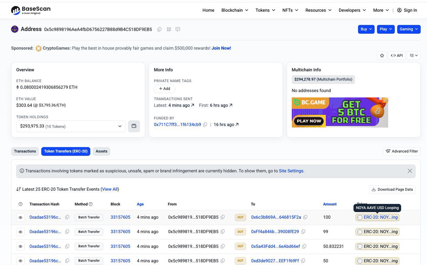Viewport: 427px width, 265px height.
Task: Preview the transaction in the 50 amount row
Action: point(21,261)
